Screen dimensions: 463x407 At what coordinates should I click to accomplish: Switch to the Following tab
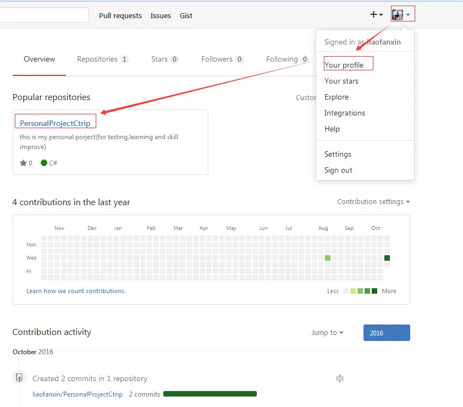click(x=287, y=59)
